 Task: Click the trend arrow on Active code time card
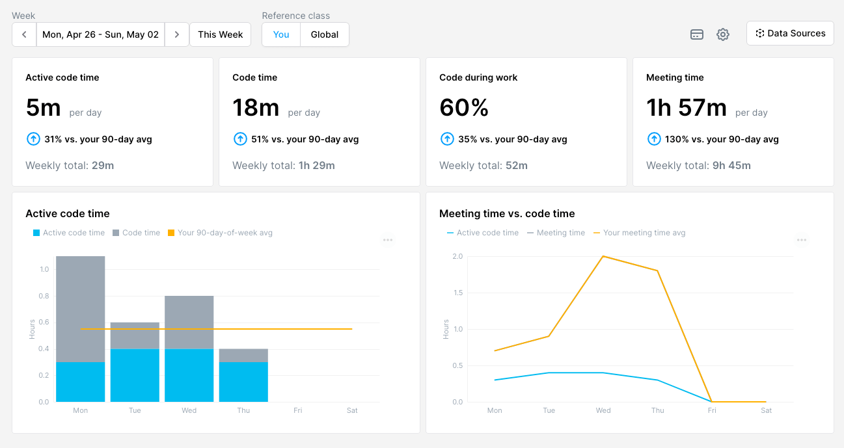coord(32,138)
